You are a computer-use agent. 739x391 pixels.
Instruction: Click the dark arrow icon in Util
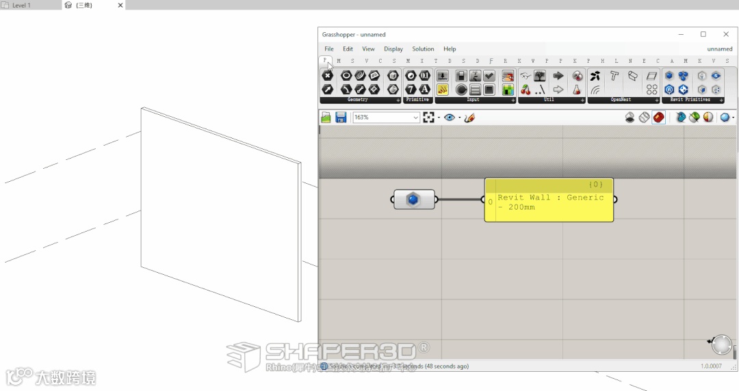[558, 75]
